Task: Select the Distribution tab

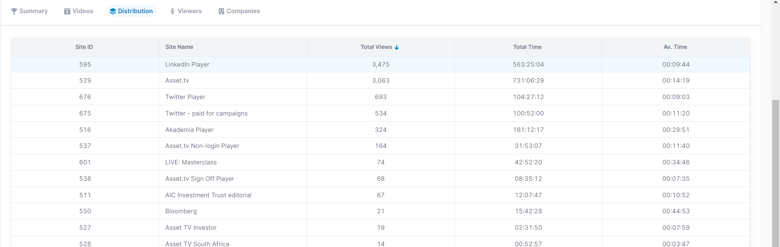Action: pyautogui.click(x=131, y=11)
